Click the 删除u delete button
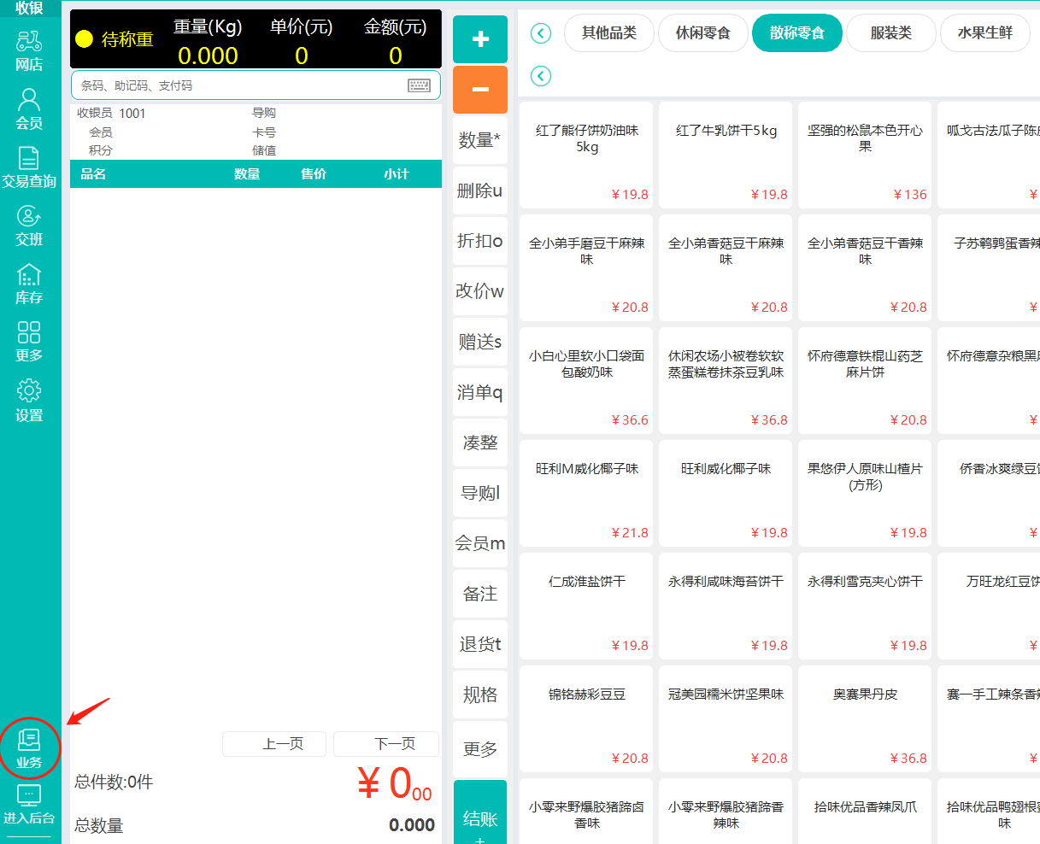Viewport: 1040px width, 844px height. tap(480, 190)
